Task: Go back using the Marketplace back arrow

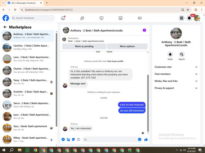Action: pyautogui.click(x=5, y=27)
